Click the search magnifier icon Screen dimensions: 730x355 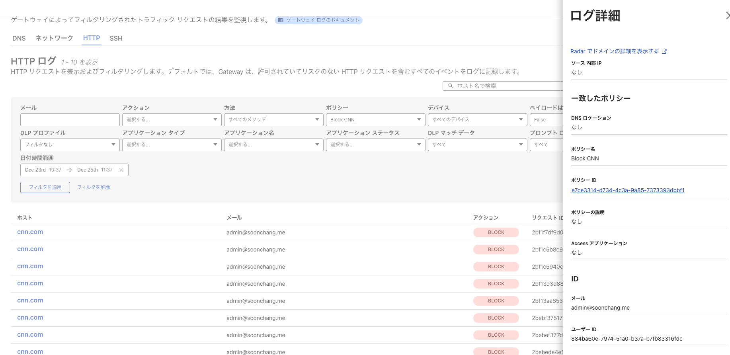click(451, 86)
